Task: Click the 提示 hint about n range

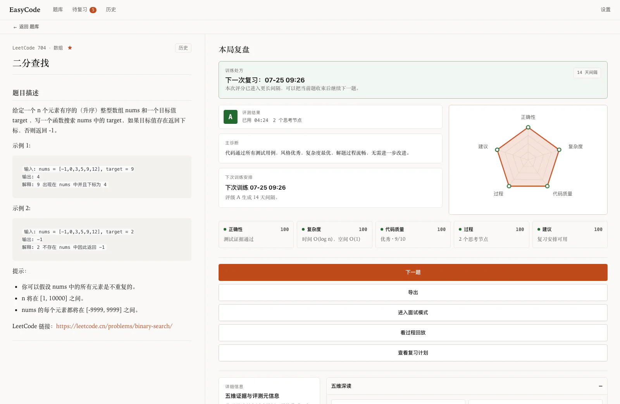Action: pyautogui.click(x=53, y=298)
